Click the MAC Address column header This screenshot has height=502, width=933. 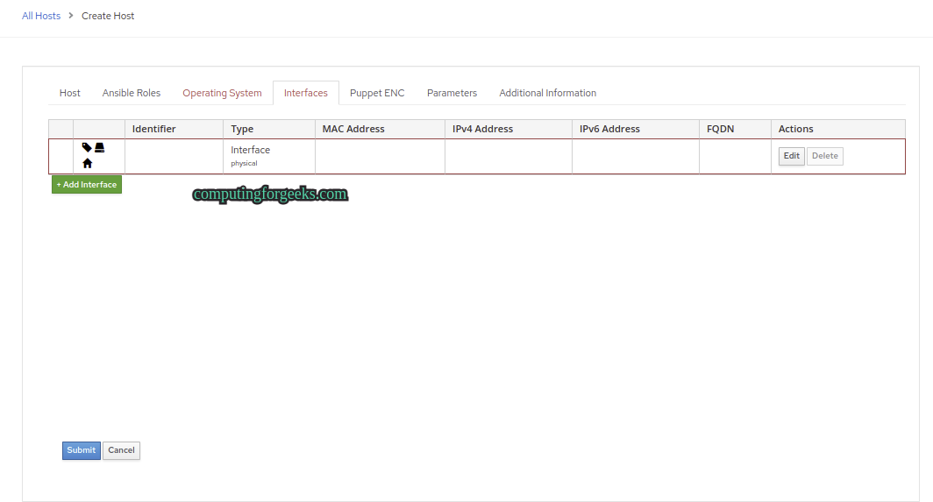(353, 129)
